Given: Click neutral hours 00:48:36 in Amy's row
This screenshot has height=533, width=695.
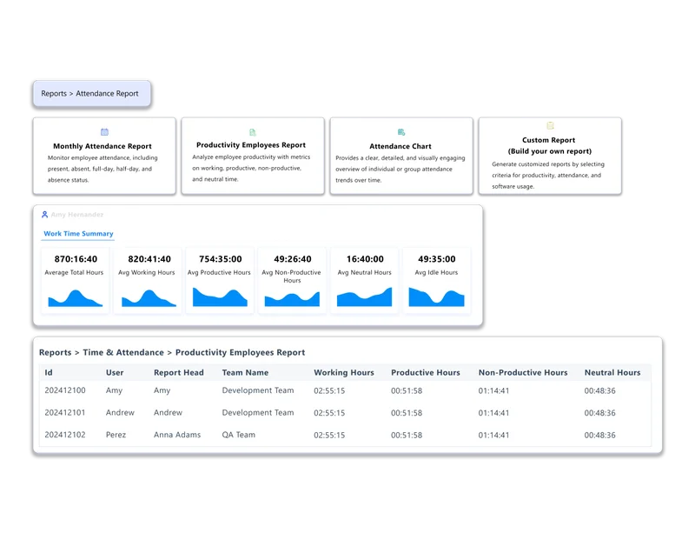Looking at the screenshot, I should [599, 390].
